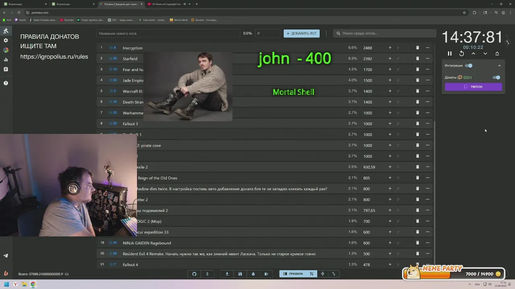Click the bug report icon
The width and height of the screenshot is (515, 289).
point(253,274)
